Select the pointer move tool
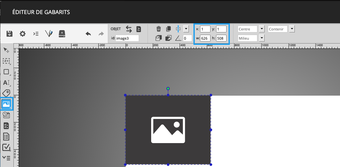Screen dimensions: 340x167 pyautogui.click(x=6, y=50)
